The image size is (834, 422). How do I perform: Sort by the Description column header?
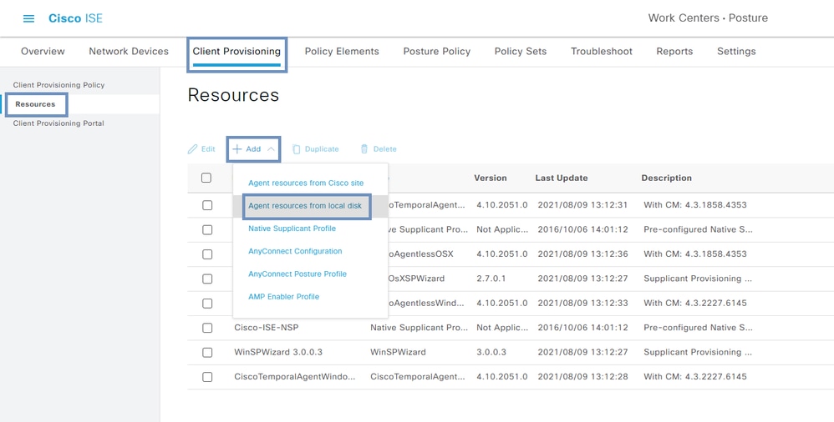click(x=667, y=178)
